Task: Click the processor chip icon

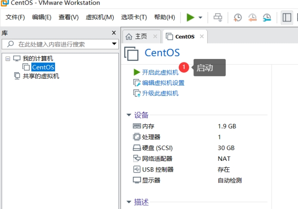Action: click(x=137, y=137)
